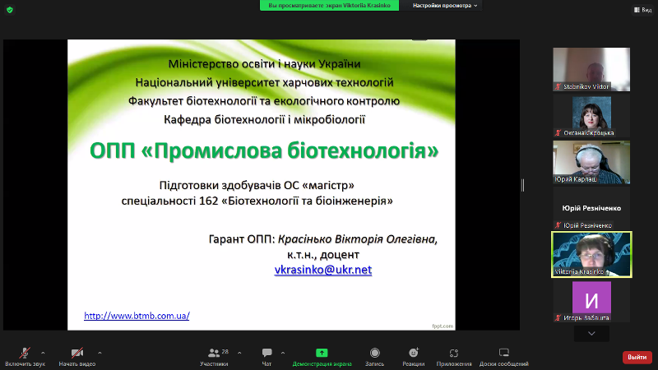Click muted mic icon on Оксана Скроцька tile
658x370 pixels.
(558, 133)
